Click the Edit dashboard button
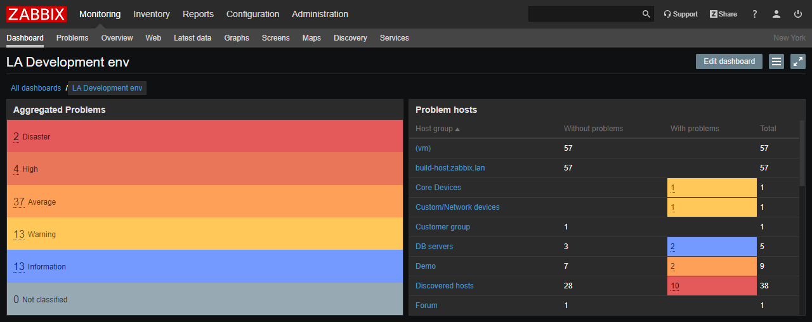The width and height of the screenshot is (812, 322). pos(729,61)
